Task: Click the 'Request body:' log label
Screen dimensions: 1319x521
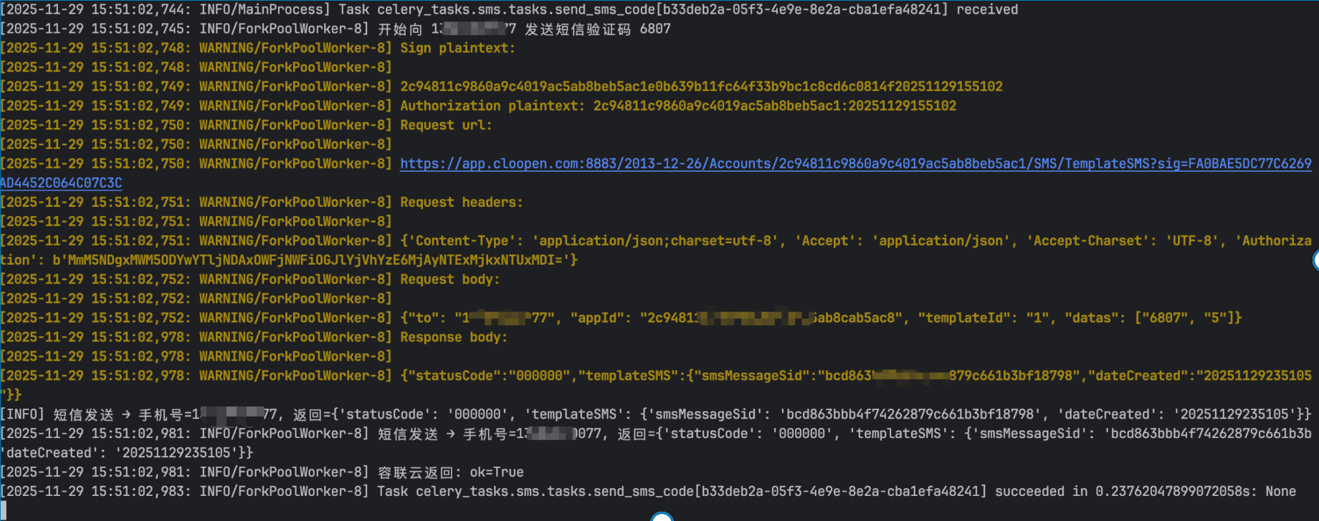Action: [449, 280]
